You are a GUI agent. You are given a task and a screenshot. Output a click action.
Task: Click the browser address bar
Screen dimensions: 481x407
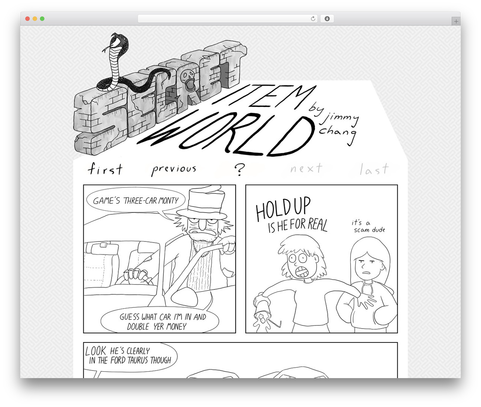pos(227,18)
